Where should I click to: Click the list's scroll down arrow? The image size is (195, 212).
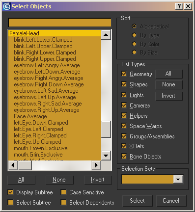pyautogui.click(x=106, y=156)
